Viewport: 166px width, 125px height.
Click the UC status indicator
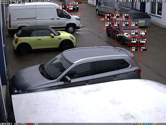coord(37,124)
